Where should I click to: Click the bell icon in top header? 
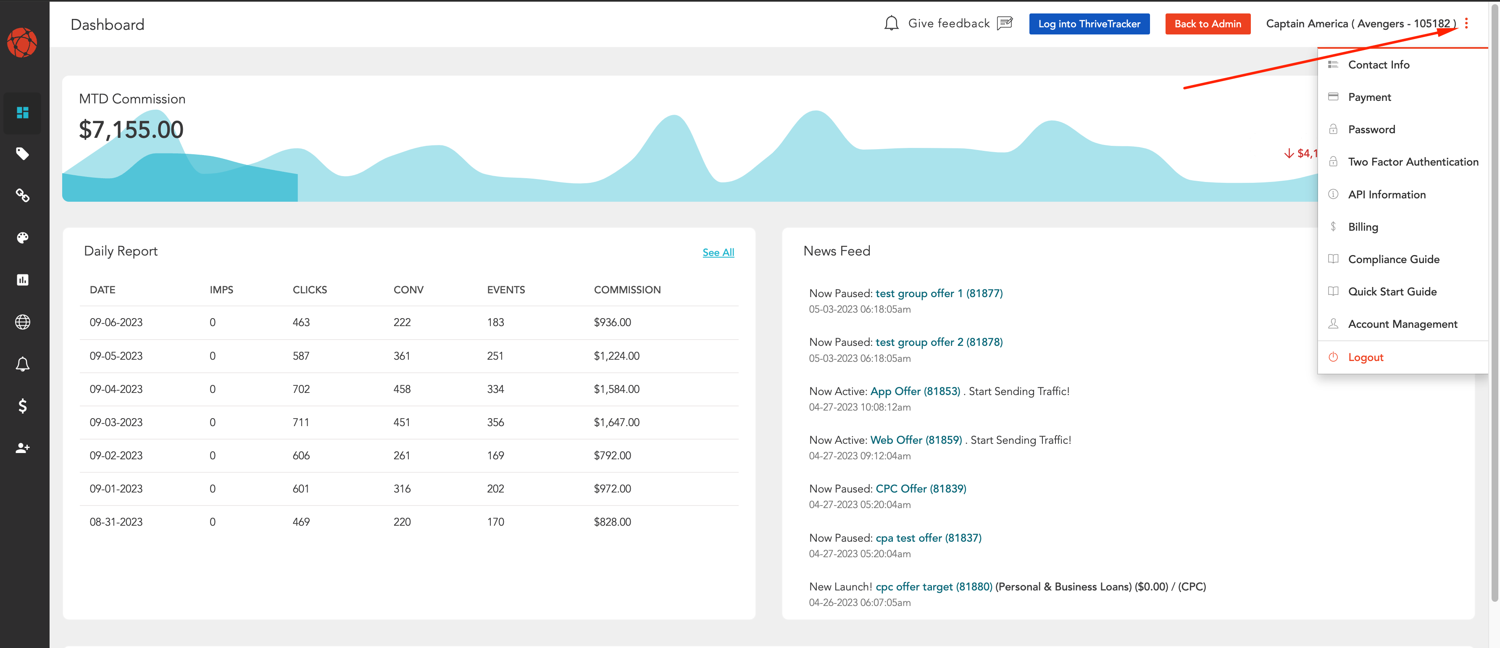tap(891, 23)
